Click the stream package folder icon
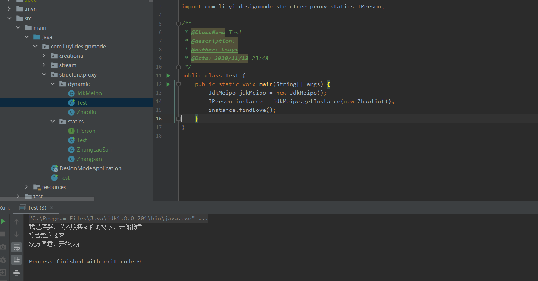 point(54,65)
